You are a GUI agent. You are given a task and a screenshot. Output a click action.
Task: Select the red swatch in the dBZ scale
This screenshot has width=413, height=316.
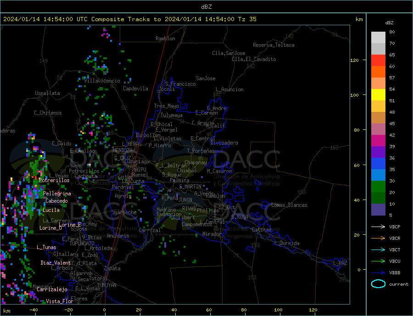(378, 60)
